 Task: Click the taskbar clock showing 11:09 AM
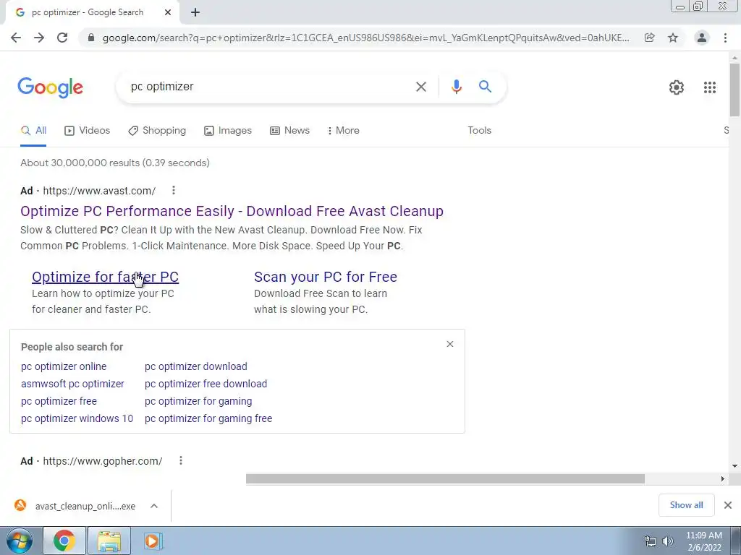[703, 541]
